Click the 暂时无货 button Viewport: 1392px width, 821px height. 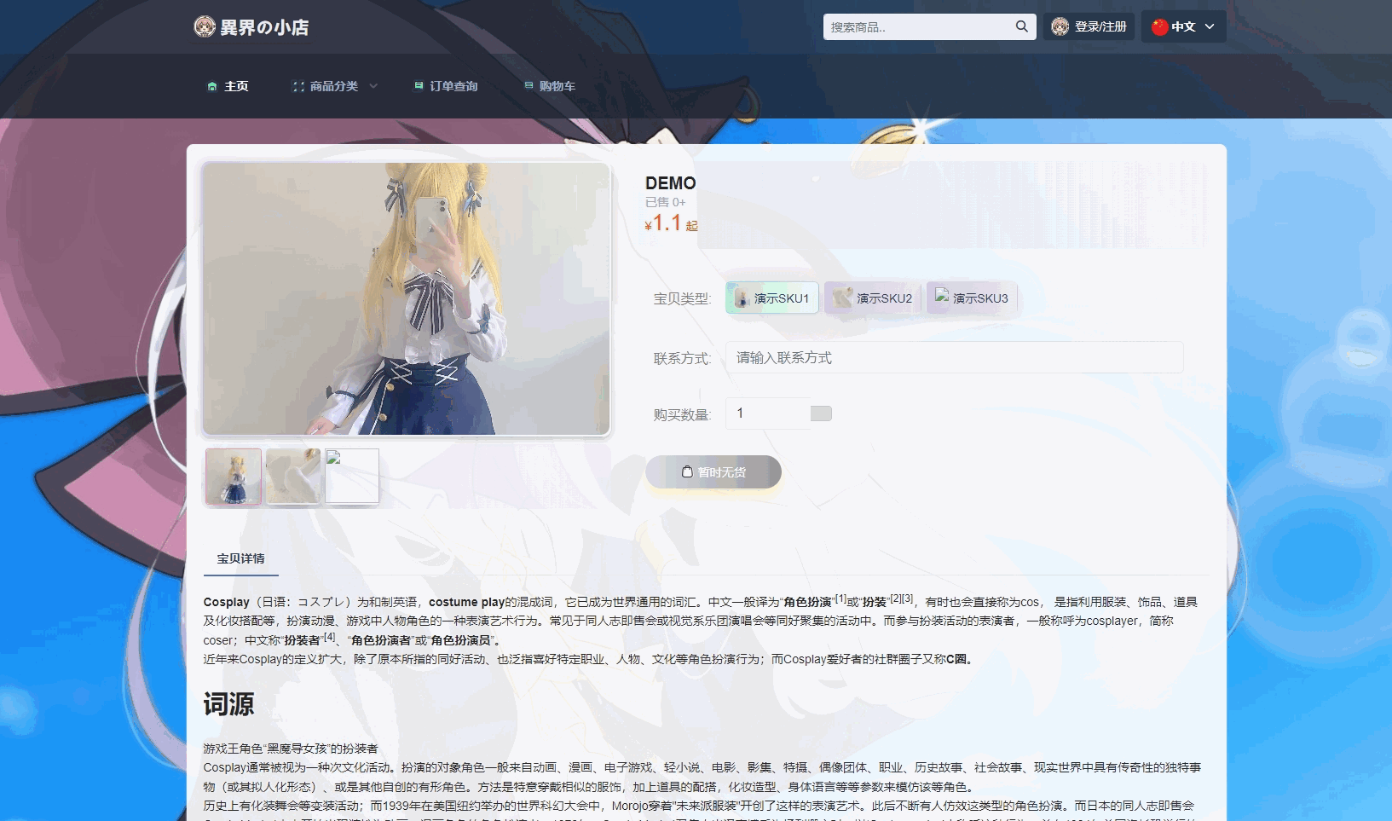coord(713,471)
